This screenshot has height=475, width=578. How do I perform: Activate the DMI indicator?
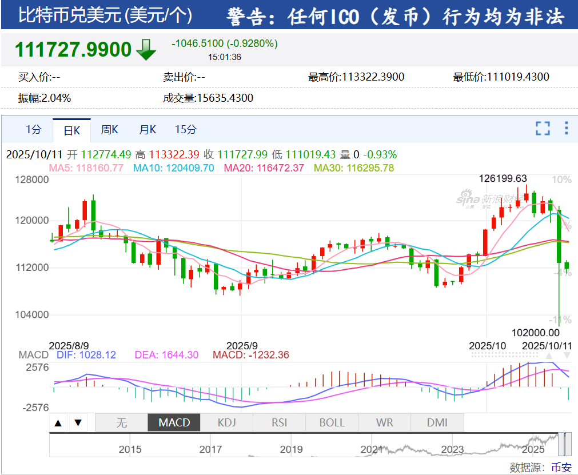coord(437,423)
